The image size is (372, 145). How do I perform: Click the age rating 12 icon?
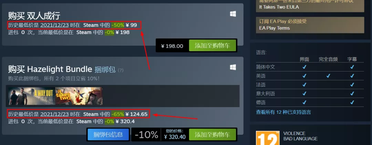tap(268, 138)
